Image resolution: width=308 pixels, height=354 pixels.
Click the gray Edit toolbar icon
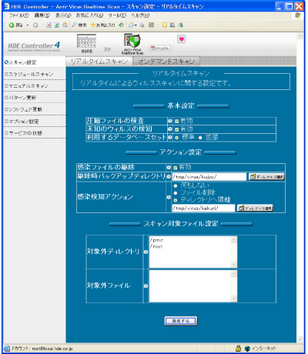point(152,25)
